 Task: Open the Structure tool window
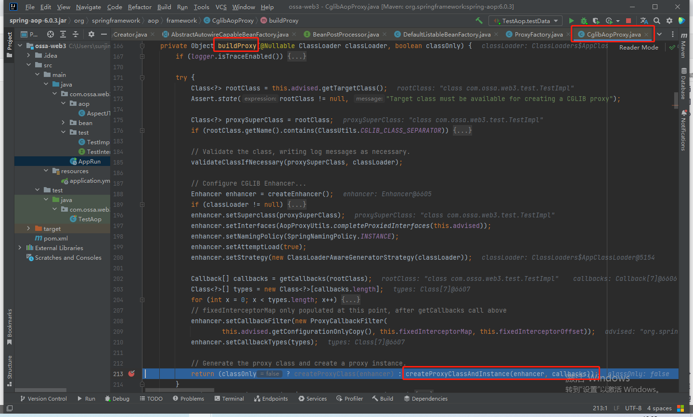coord(9,371)
